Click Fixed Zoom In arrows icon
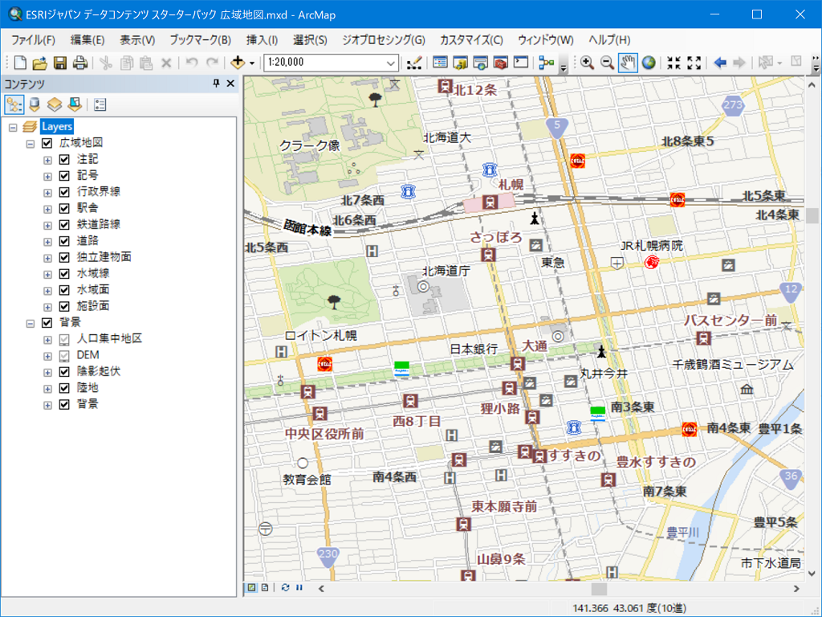Image resolution: width=822 pixels, height=617 pixels. (673, 63)
